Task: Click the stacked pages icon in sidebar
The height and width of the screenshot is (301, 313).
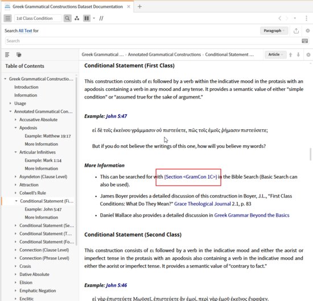Action: (19, 55)
